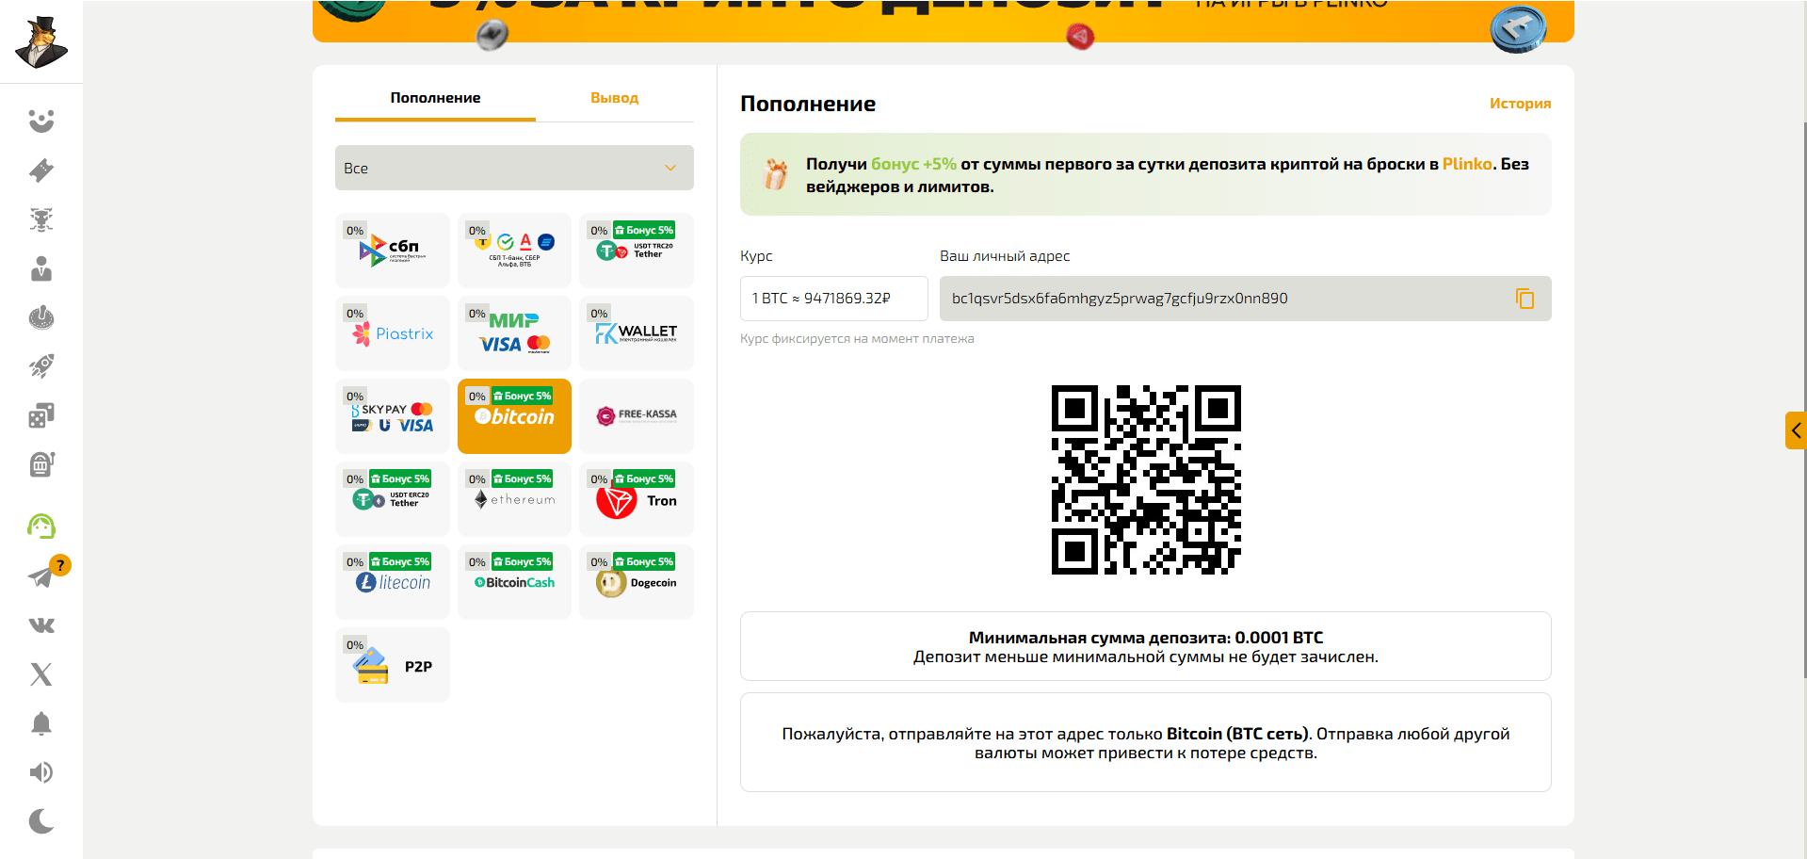Open the VK social icon
1807x859 pixels.
pos(41,625)
